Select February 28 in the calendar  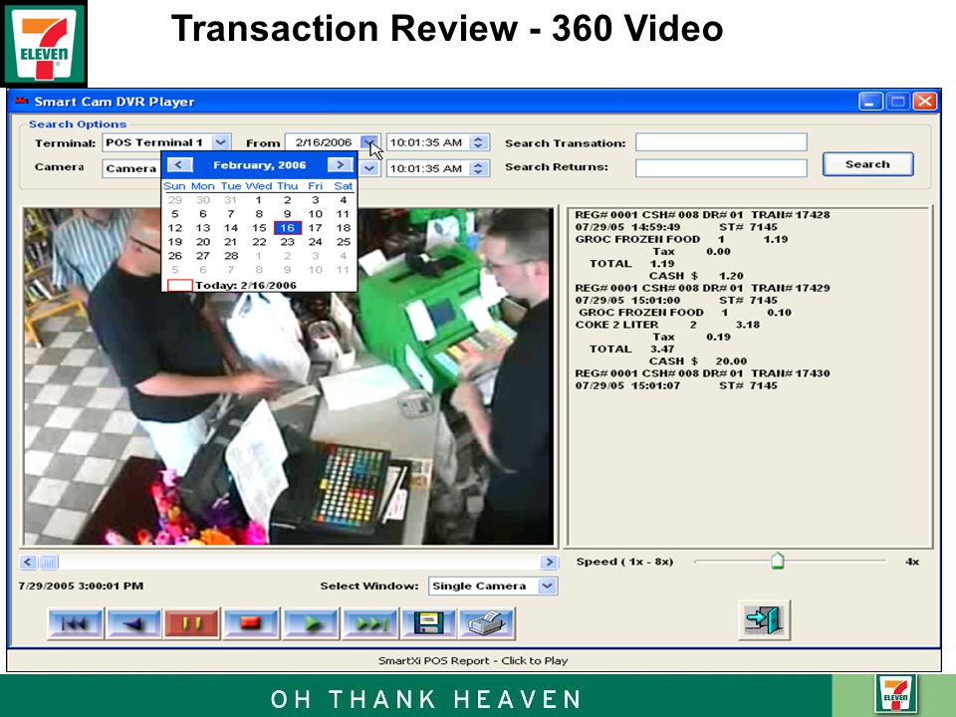[230, 256]
